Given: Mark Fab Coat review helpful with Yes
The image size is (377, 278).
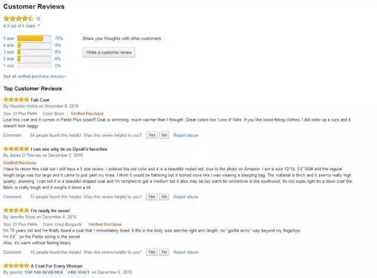Looking at the screenshot, I should [151, 135].
